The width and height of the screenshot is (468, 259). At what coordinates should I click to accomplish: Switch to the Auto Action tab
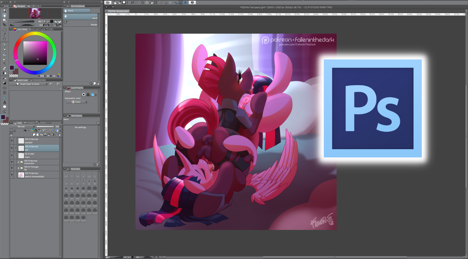(x=55, y=123)
